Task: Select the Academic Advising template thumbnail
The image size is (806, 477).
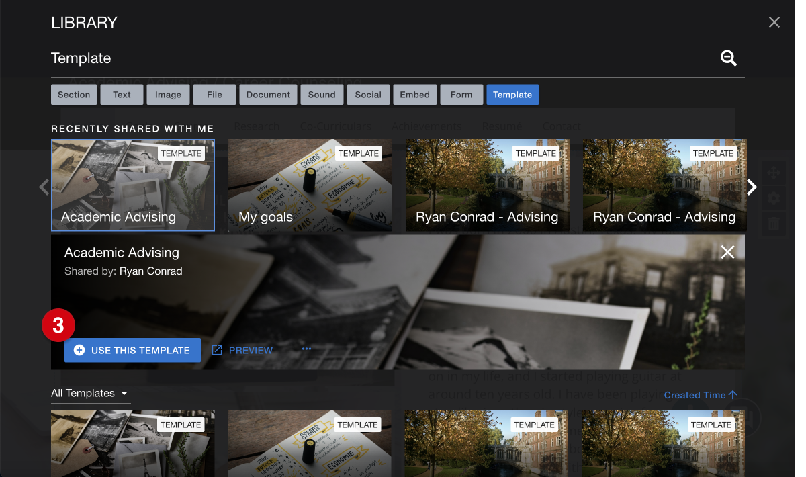Action: click(x=133, y=185)
